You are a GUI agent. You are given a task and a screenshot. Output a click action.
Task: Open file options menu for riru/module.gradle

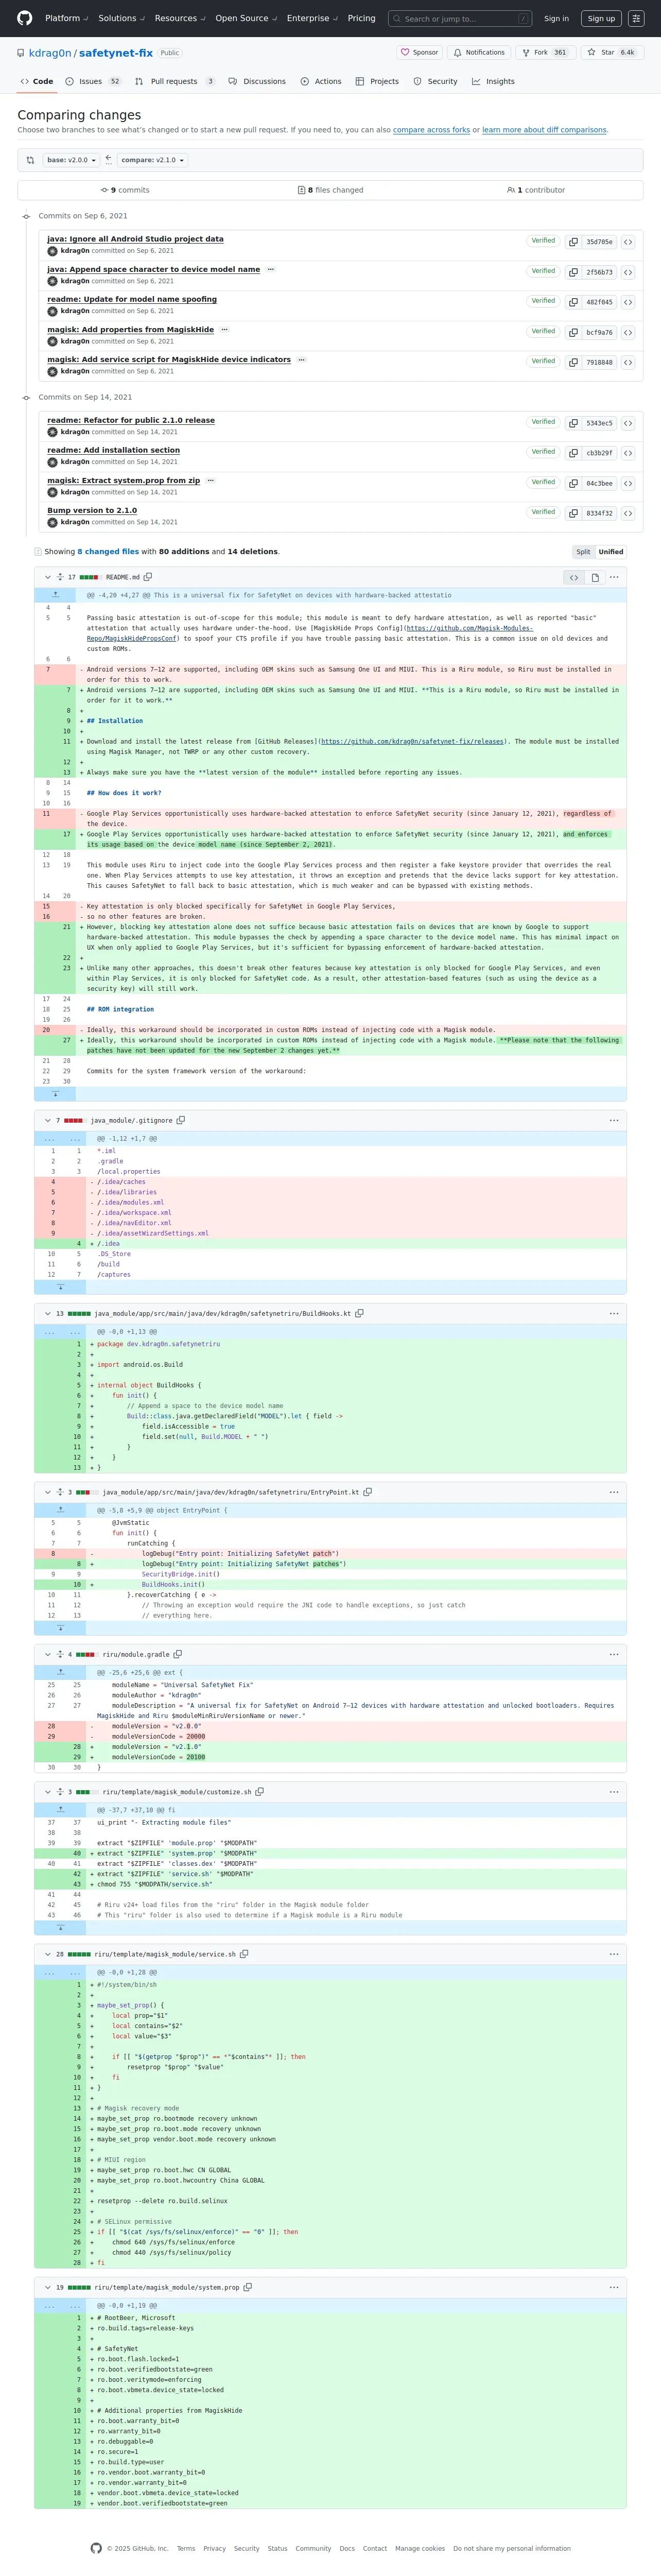[614, 1654]
